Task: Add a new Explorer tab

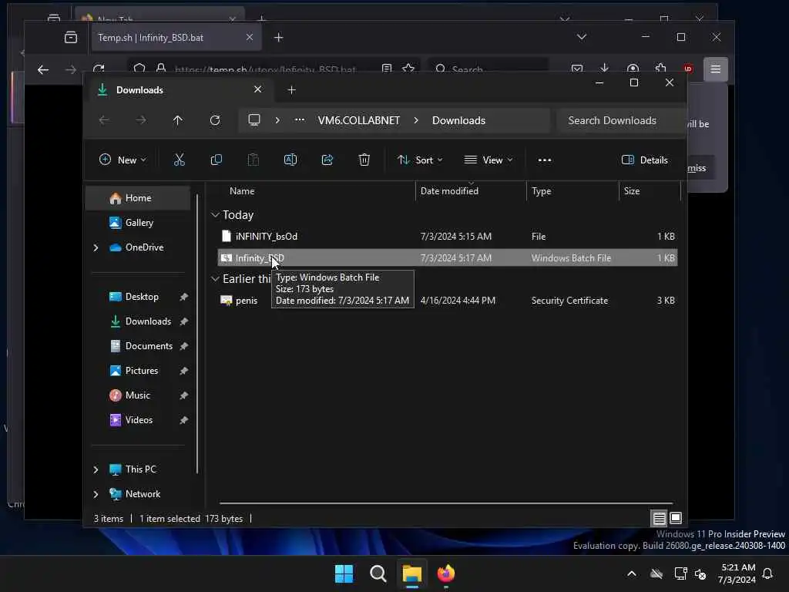Action: 291,90
